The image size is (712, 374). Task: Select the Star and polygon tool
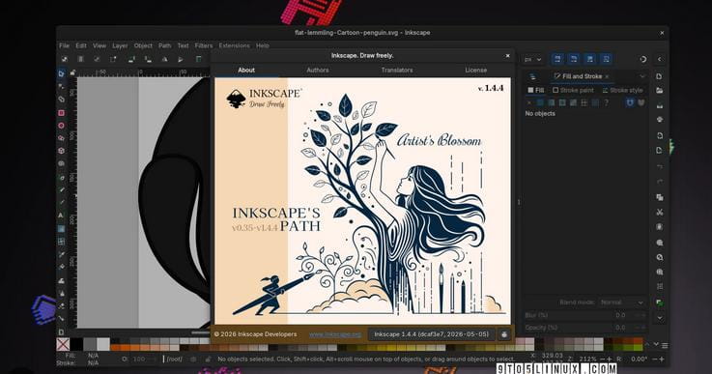(61, 138)
